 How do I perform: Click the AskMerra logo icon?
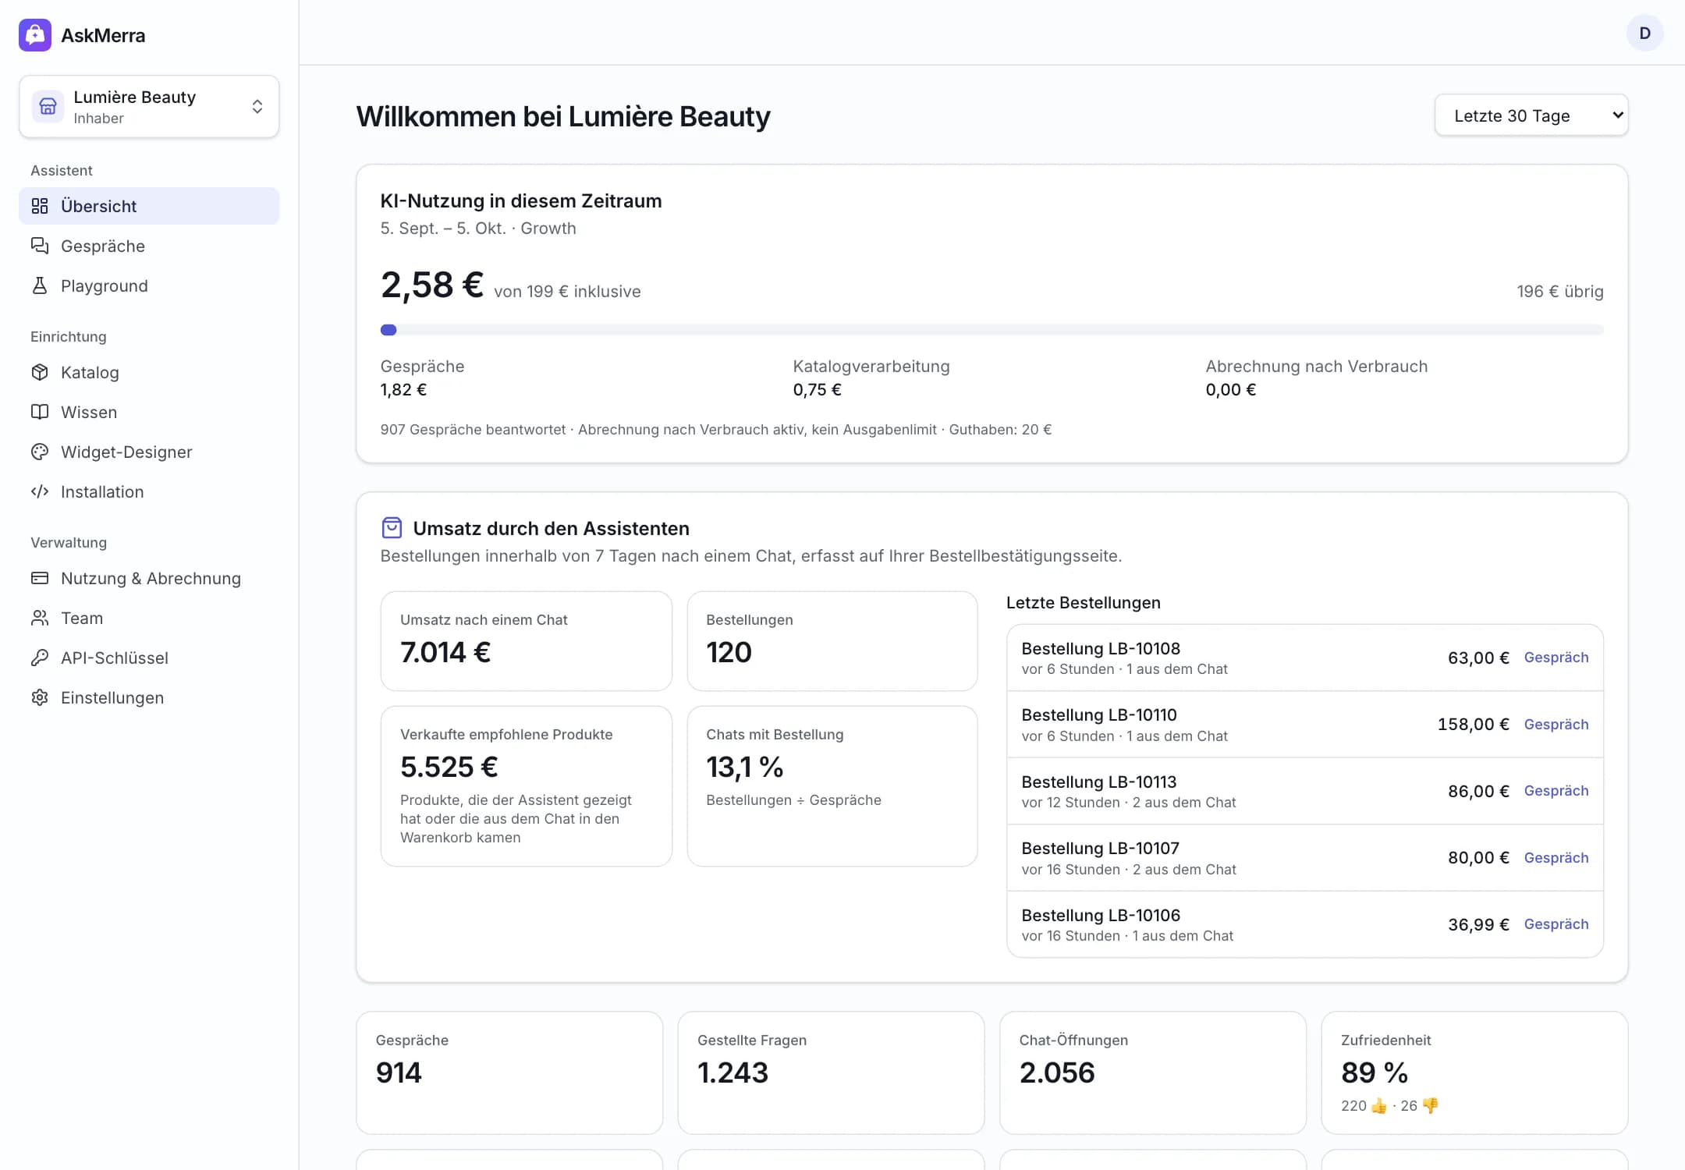pos(35,35)
